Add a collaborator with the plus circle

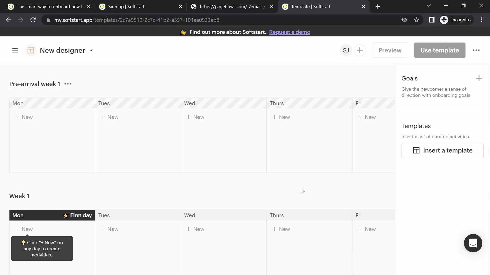tap(360, 50)
